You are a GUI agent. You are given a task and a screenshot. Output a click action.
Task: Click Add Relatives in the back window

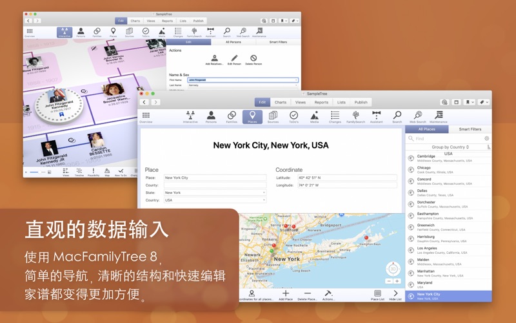[214, 60]
